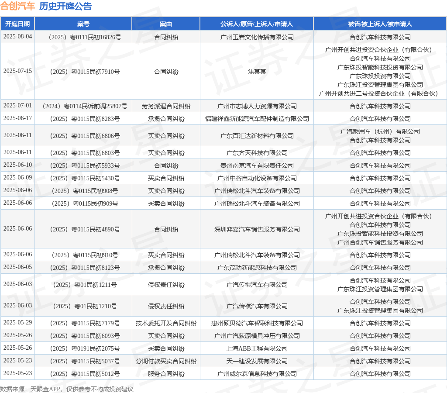Select case number 粤0115民初5037号
Screen dimensions: 447x393
click(85, 361)
